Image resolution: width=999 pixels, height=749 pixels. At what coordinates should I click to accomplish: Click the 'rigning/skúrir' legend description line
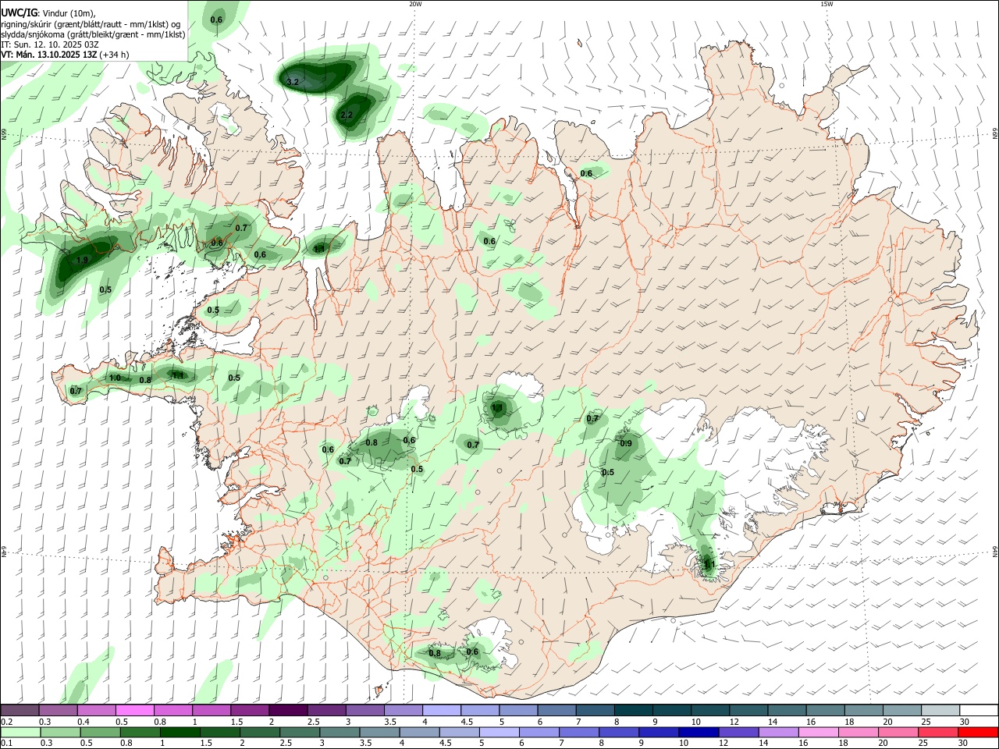click(x=91, y=24)
